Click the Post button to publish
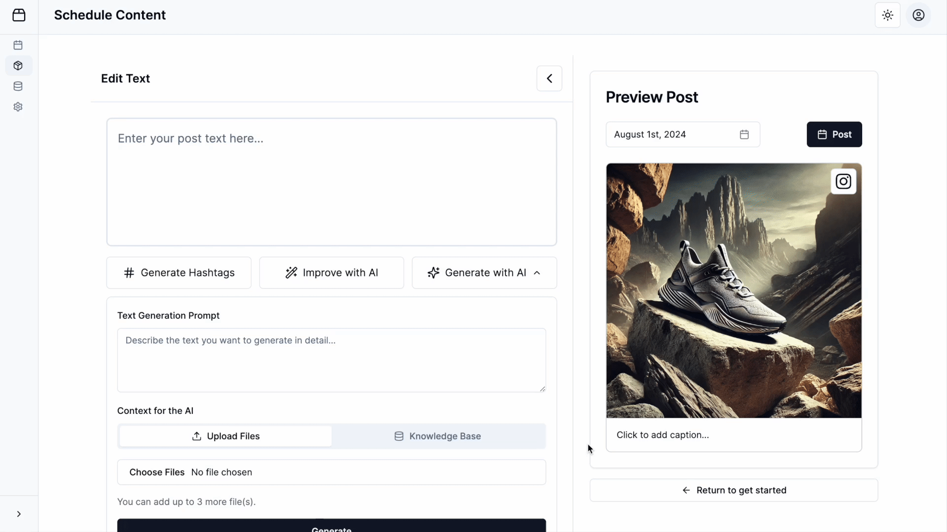 (x=835, y=134)
